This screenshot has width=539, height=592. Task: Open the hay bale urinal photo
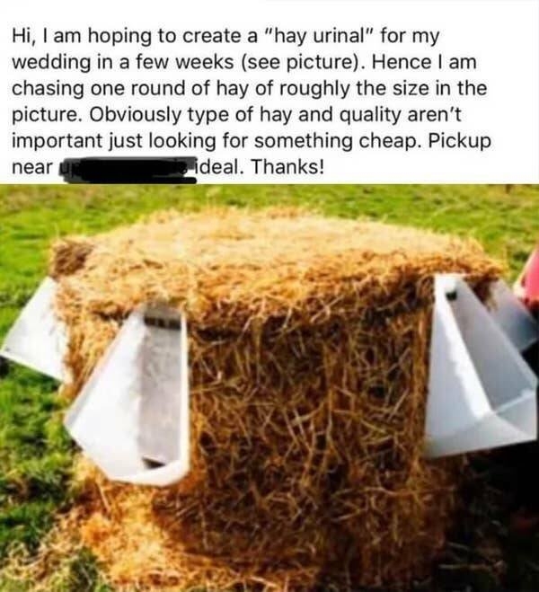coord(269,388)
